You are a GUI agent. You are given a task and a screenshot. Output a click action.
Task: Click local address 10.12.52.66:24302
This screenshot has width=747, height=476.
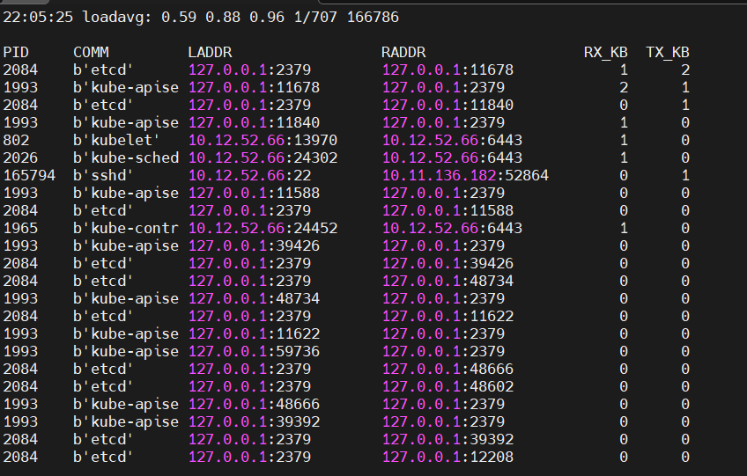coord(263,158)
